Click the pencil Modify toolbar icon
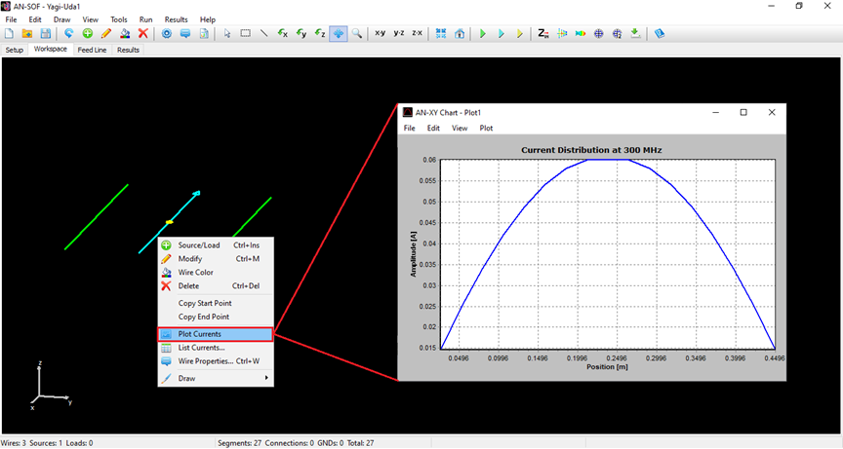The image size is (843, 449). pos(106,33)
